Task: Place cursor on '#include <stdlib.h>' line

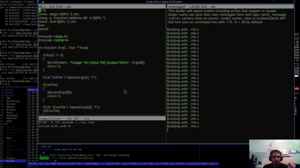Action: (54, 40)
